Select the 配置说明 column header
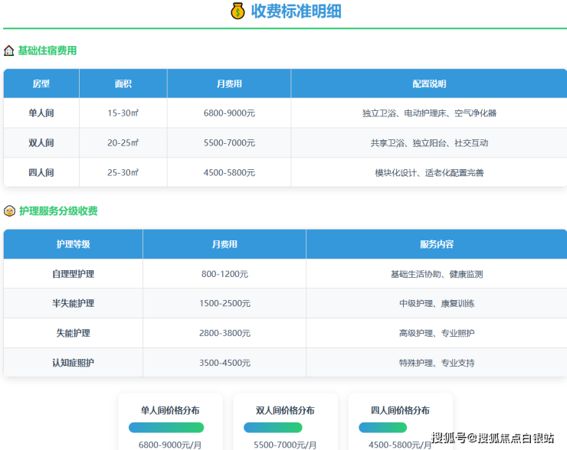The height and width of the screenshot is (450, 567). pyautogui.click(x=429, y=83)
